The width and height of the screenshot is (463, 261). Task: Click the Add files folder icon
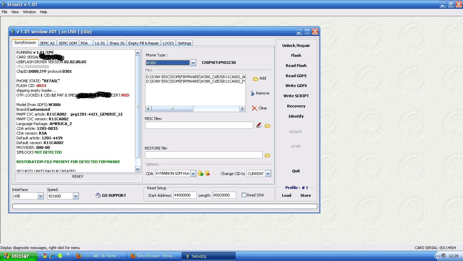click(255, 79)
